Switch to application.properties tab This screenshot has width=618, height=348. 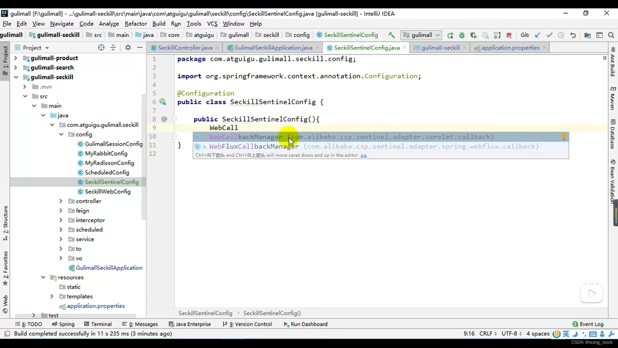coord(509,48)
